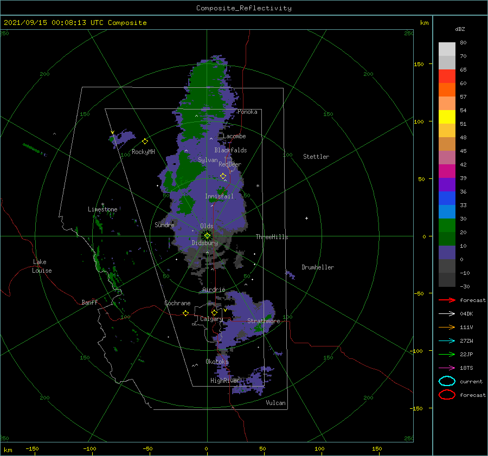Click the yellow diamond marker near RockyMH
This screenshot has height=456, width=488.
[x=145, y=142]
